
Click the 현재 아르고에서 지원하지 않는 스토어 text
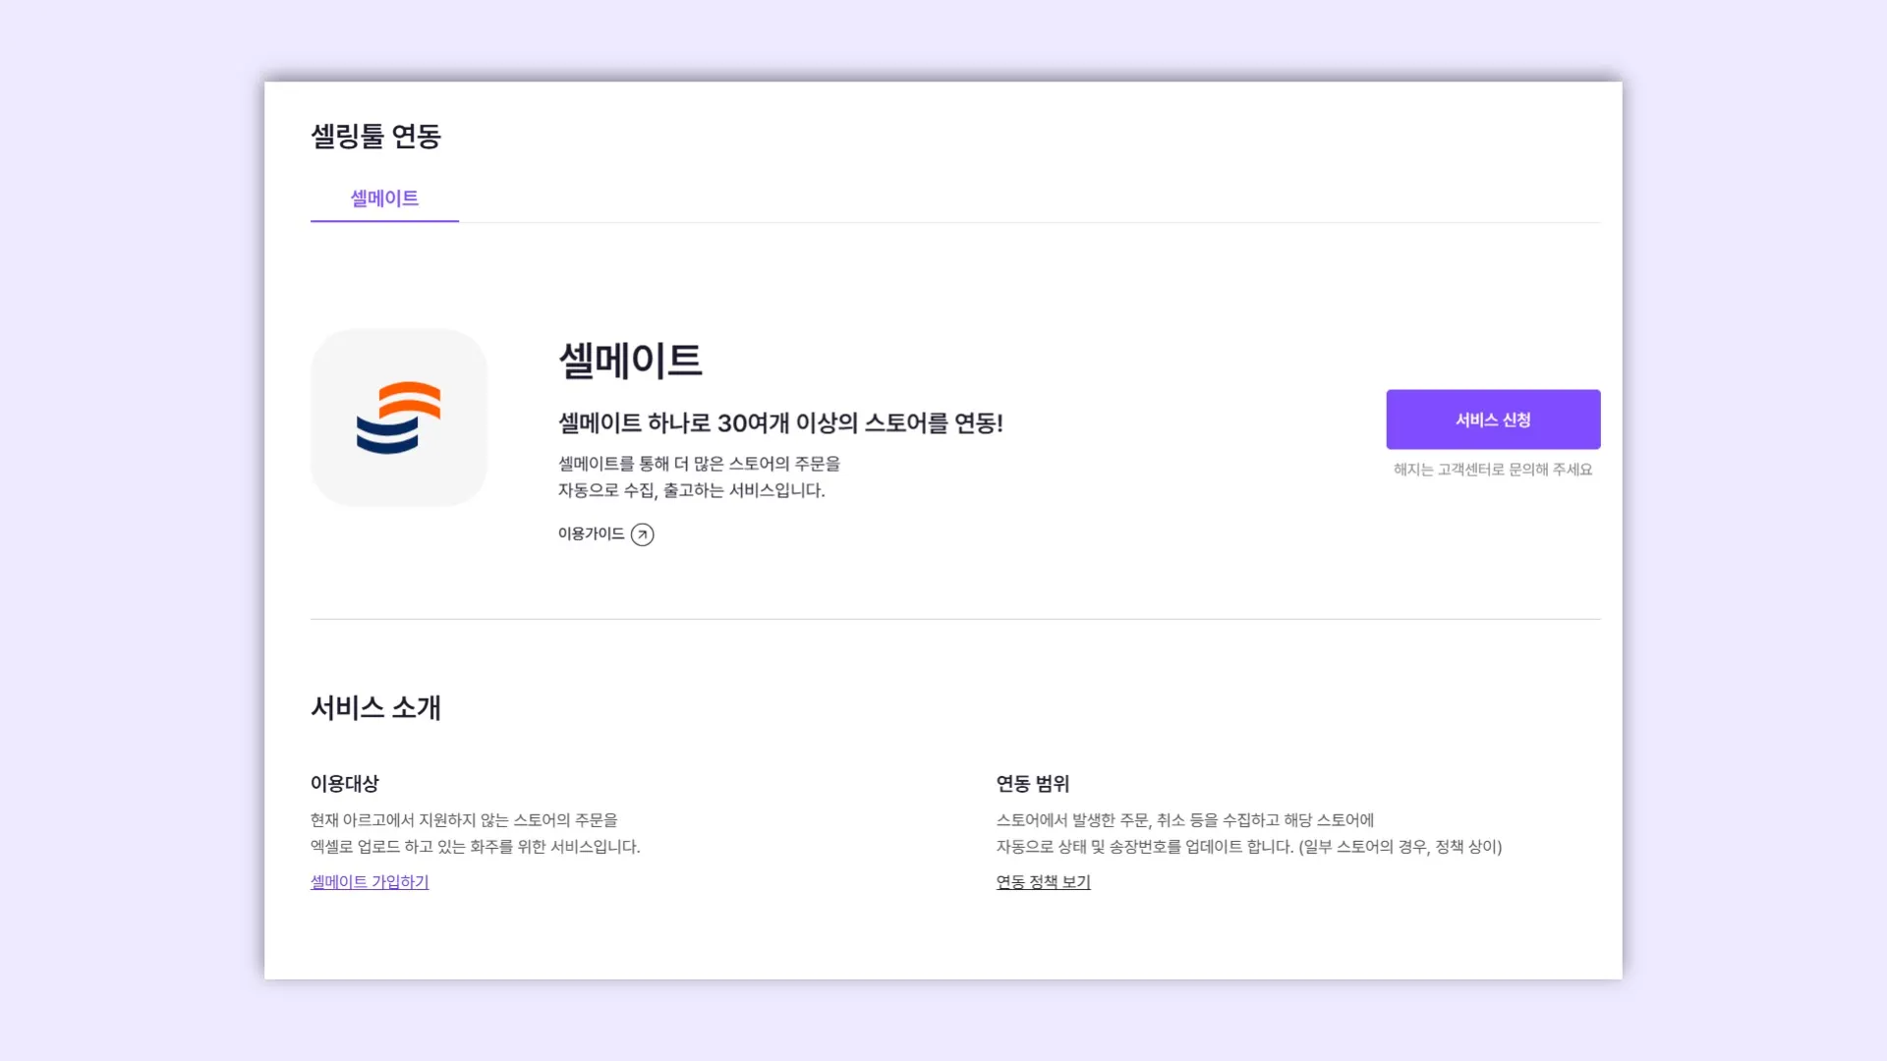(x=463, y=820)
